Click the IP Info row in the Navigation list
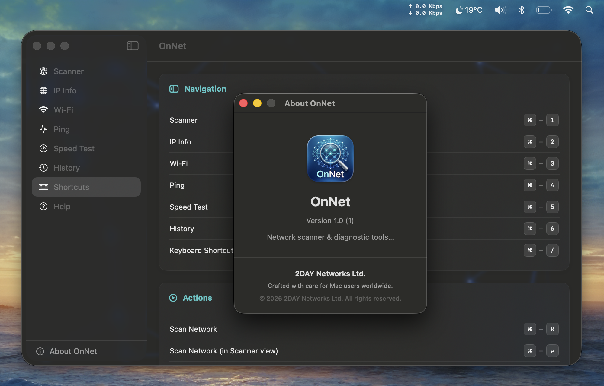Screen dimensions: 604x386 click(x=364, y=142)
